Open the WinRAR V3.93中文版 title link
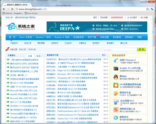 (x=130, y=68)
